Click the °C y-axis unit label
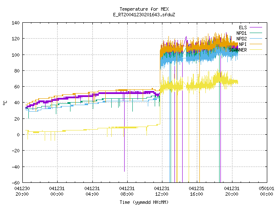Screen dimensions: 275x206 (x=5, y=103)
